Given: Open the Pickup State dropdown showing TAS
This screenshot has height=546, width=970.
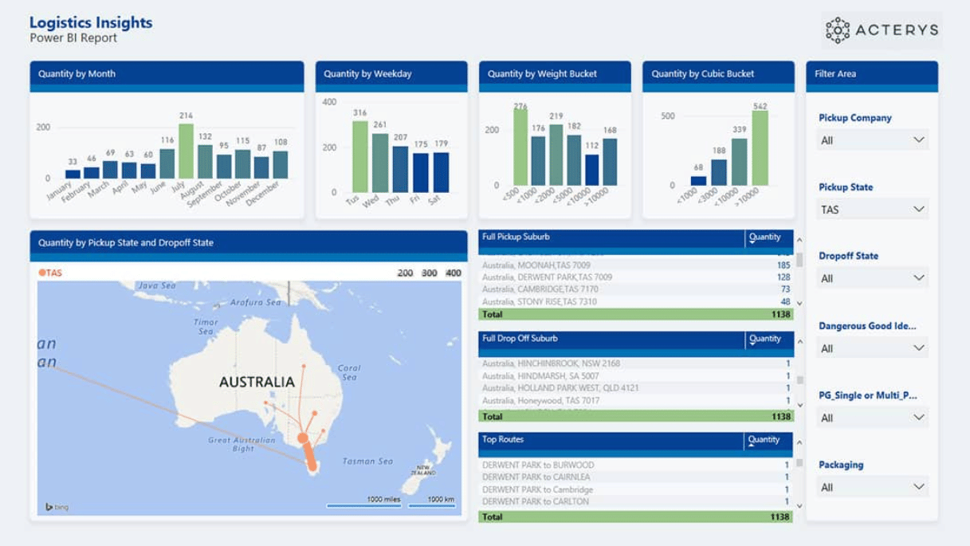Looking at the screenshot, I should 872,208.
